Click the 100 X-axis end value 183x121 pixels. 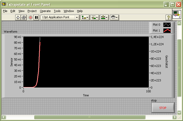[x=149, y=91]
